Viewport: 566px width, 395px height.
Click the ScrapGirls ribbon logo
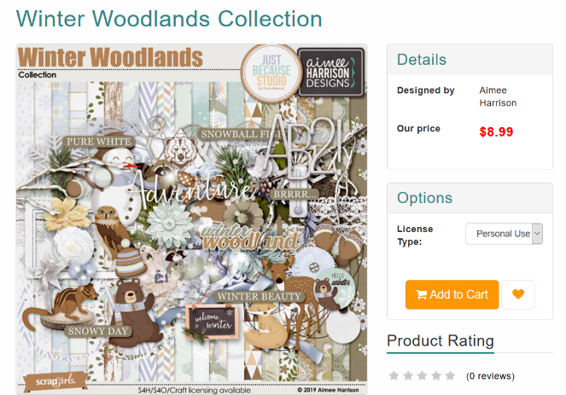pyautogui.click(x=55, y=381)
